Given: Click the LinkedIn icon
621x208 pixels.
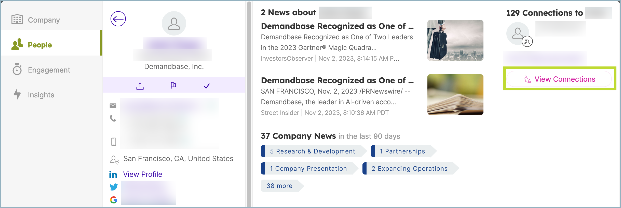Looking at the screenshot, I should (113, 175).
